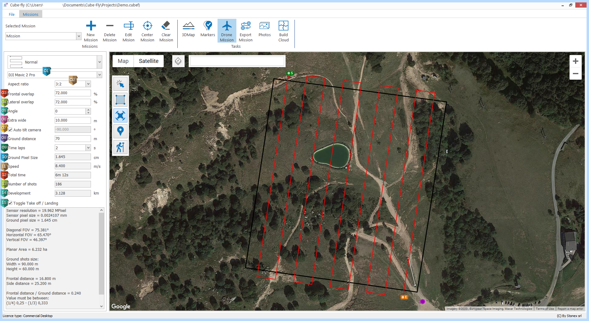
Task: Open the Time laps dropdown
Action: coord(88,148)
